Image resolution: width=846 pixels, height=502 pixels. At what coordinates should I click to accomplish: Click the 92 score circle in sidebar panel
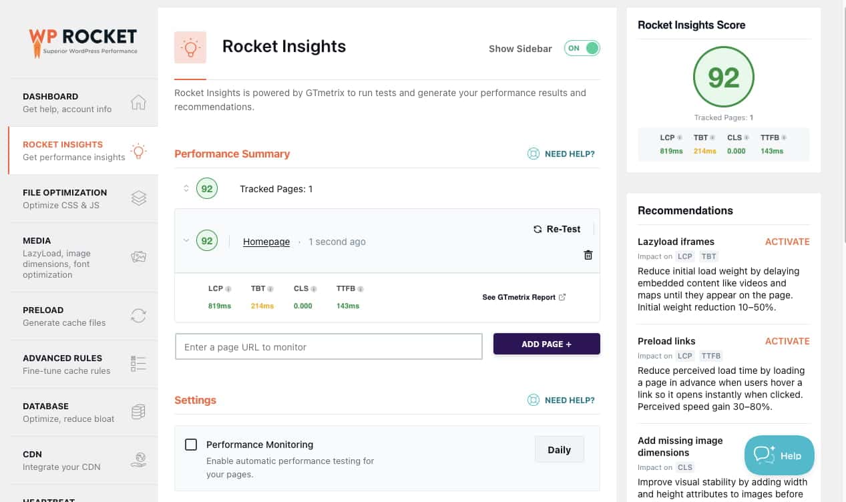pyautogui.click(x=723, y=77)
